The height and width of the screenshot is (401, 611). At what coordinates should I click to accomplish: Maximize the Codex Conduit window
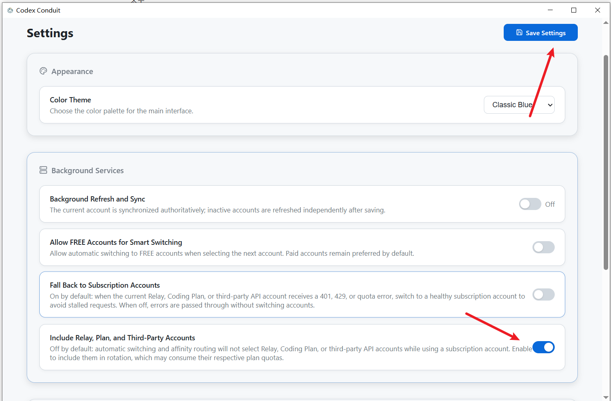(x=574, y=10)
